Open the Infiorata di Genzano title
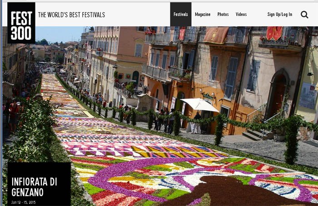318x206 pixels. pos(34,187)
